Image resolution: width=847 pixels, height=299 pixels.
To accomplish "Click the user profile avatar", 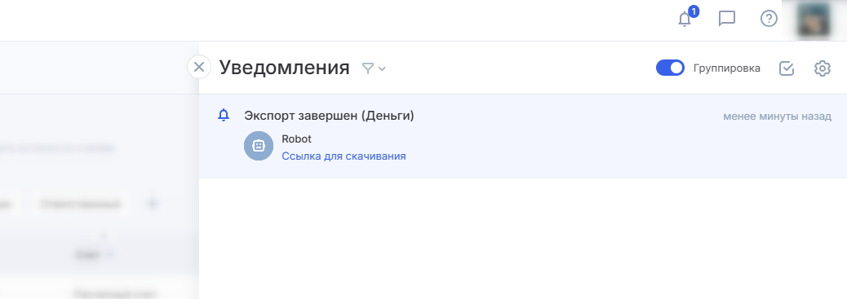I will point(814,20).
